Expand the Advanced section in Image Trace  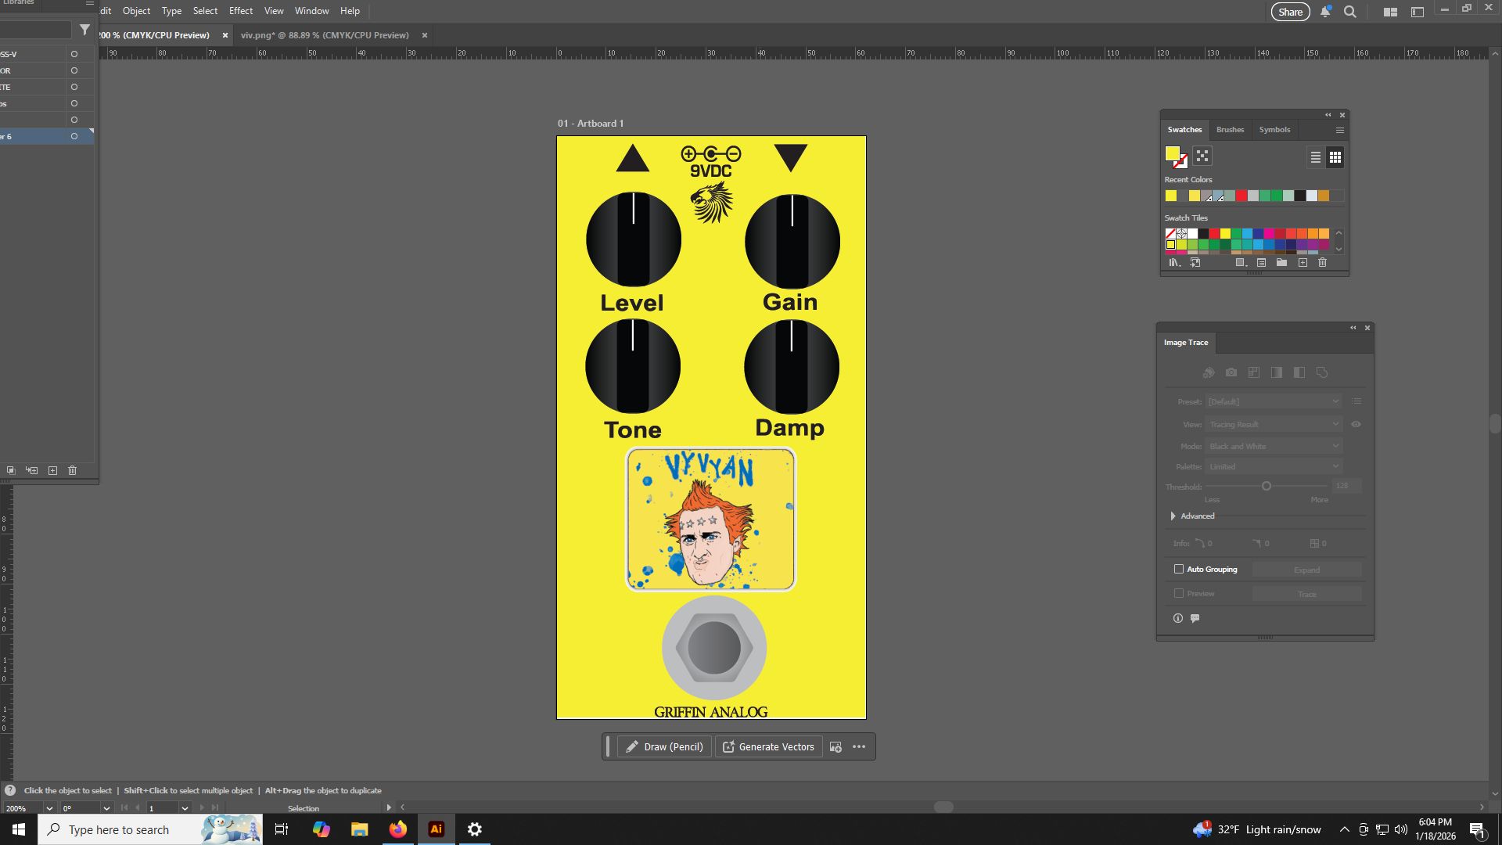(1173, 516)
